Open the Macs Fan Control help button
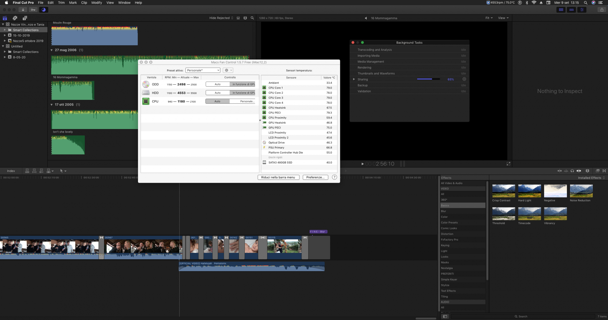Image resolution: width=608 pixels, height=320 pixels. tap(334, 177)
